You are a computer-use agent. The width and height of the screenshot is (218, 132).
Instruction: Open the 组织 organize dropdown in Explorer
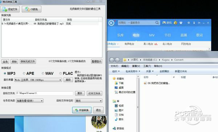(x=116, y=71)
